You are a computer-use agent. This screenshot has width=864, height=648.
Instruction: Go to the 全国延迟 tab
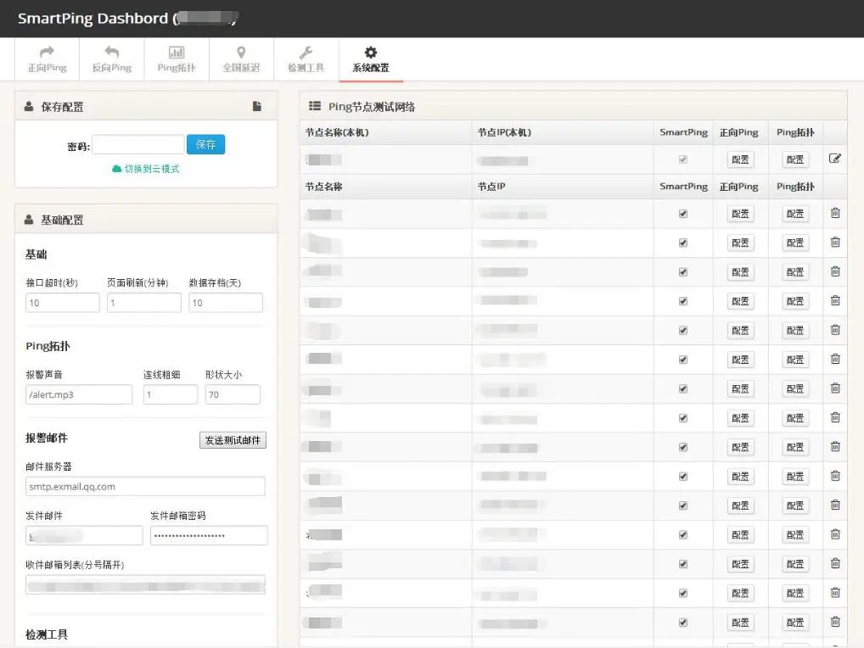(x=241, y=59)
